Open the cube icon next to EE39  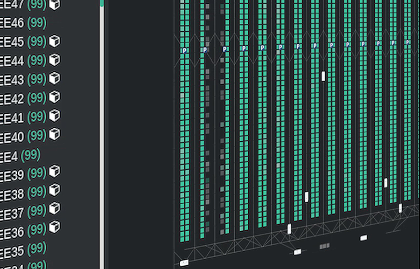tap(55, 171)
